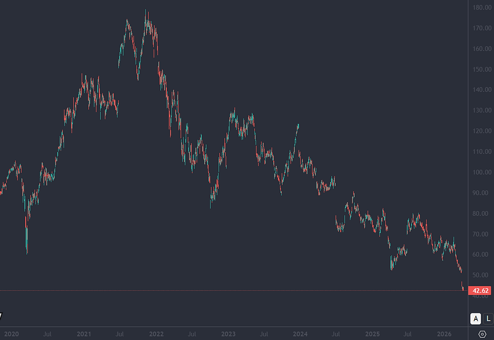Click the L logarithmic scale button

pos(487,319)
